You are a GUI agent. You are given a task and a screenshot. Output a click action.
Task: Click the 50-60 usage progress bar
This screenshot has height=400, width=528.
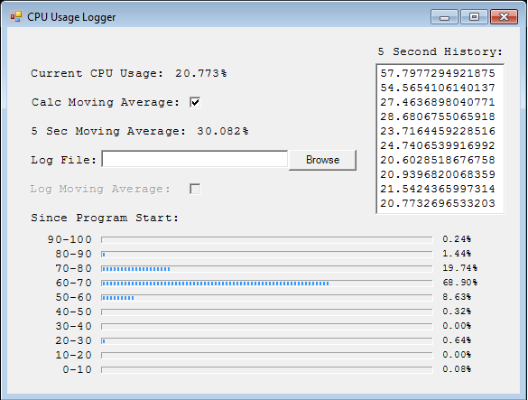[x=266, y=298]
